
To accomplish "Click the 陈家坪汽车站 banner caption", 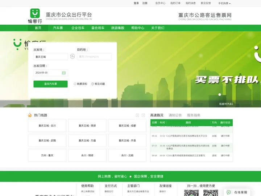I will 226,104.
